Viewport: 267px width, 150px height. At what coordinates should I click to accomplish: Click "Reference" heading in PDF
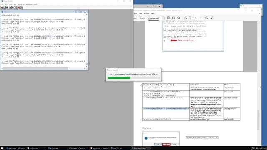pos(146,128)
